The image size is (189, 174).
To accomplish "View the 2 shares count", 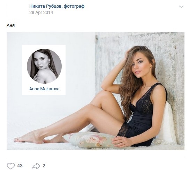I will (44, 166).
